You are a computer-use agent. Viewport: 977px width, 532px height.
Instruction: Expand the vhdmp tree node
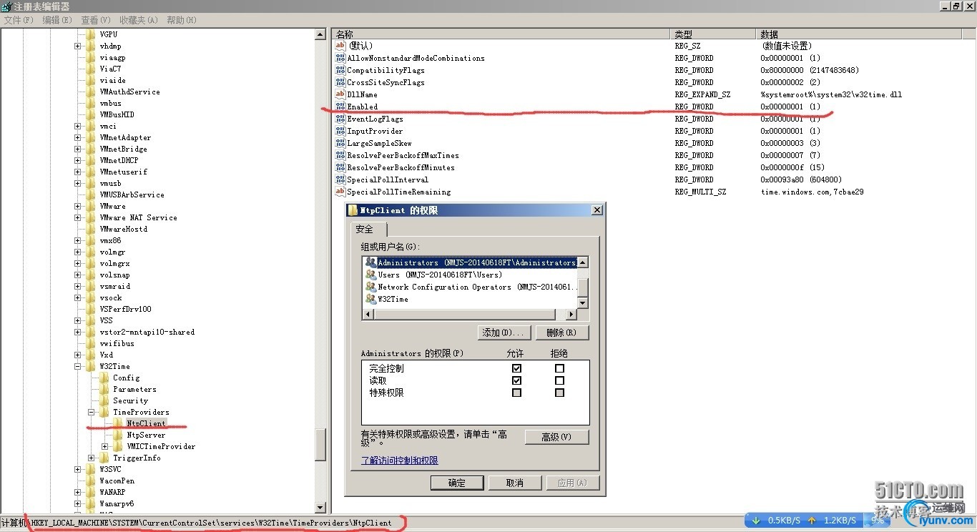coord(77,46)
